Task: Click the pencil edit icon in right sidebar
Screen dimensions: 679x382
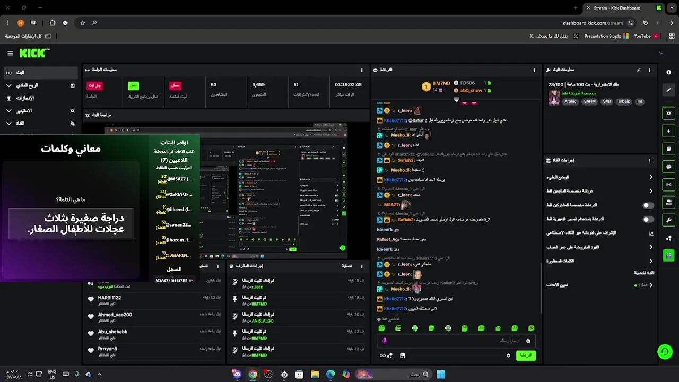Action: 668,90
